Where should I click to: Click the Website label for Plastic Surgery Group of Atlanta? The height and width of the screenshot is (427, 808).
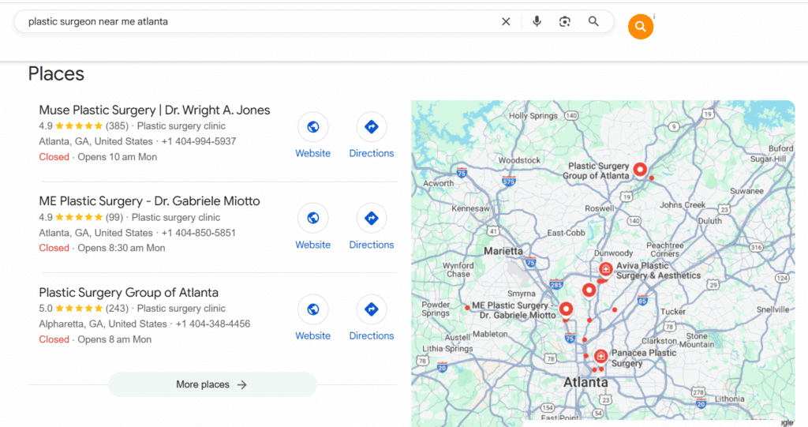312,335
